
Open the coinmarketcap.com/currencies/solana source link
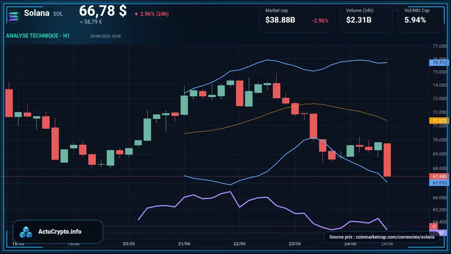pyautogui.click(x=395, y=237)
